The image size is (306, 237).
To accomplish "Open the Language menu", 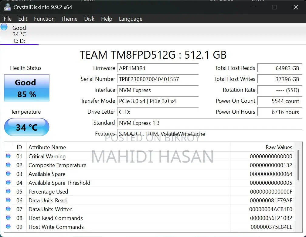I will pyautogui.click(x=131, y=19).
